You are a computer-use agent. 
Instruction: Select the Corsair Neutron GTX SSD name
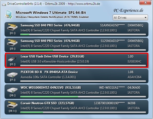coord(39,103)
